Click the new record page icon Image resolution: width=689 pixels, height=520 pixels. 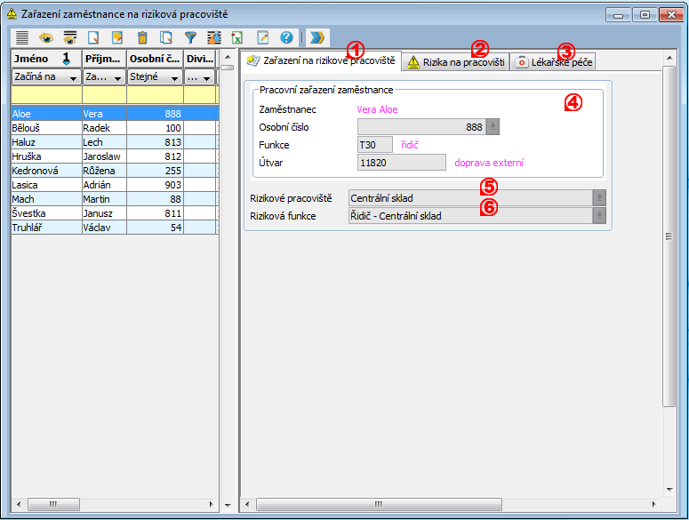tap(94, 38)
